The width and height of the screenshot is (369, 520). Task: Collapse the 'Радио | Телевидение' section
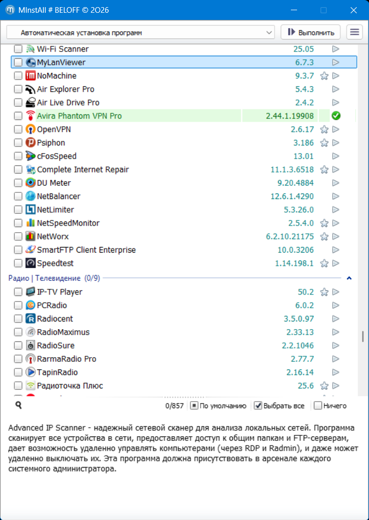[349, 279]
